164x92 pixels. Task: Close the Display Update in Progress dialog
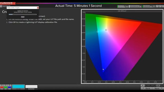(38, 8)
